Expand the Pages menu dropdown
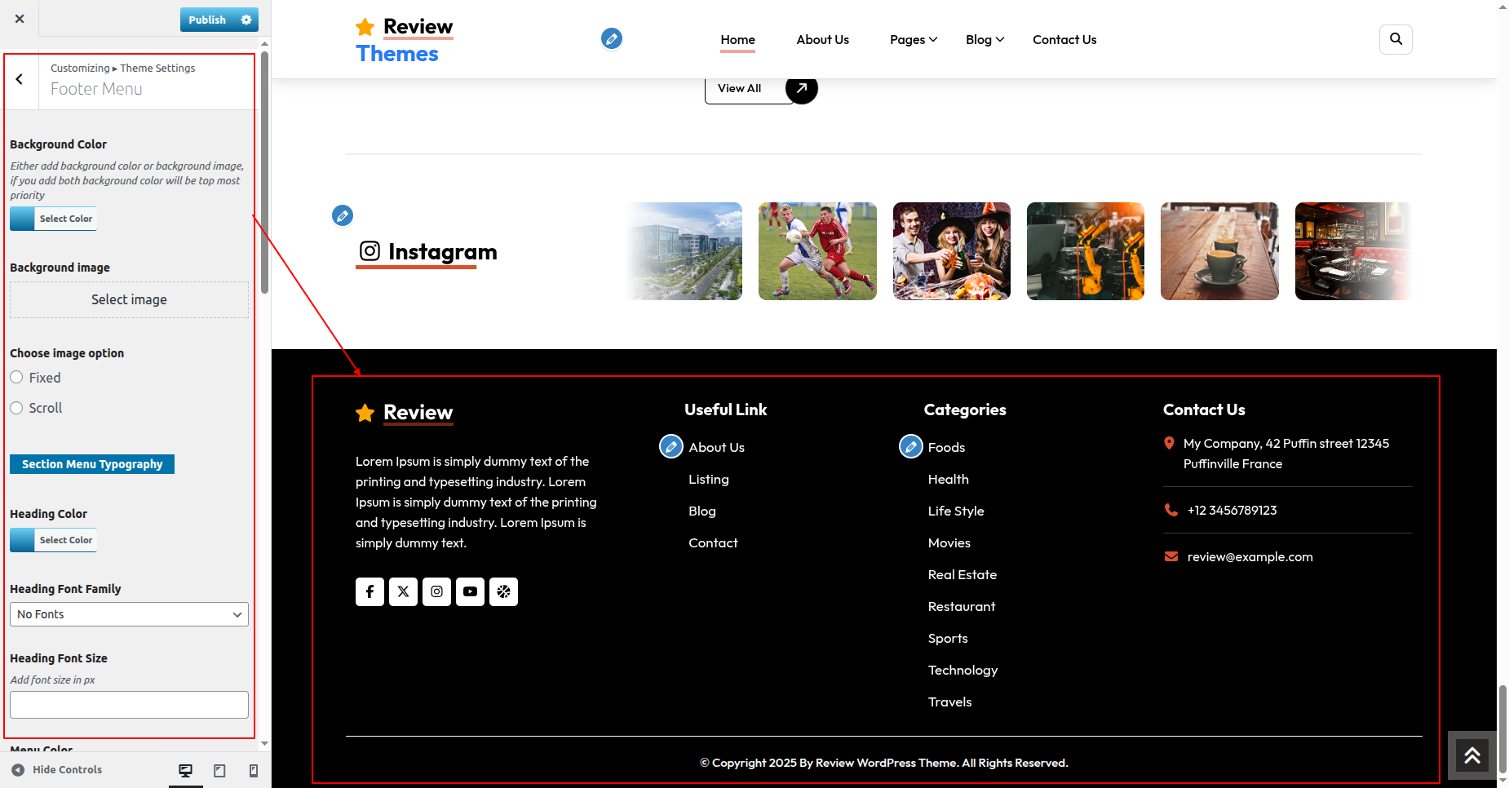Viewport: 1509px width, 788px height. pos(913,40)
